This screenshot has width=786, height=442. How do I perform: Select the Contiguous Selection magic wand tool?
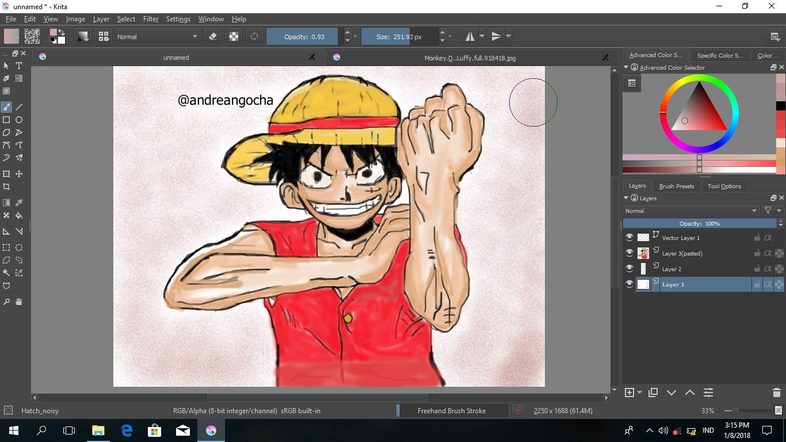[x=6, y=273]
